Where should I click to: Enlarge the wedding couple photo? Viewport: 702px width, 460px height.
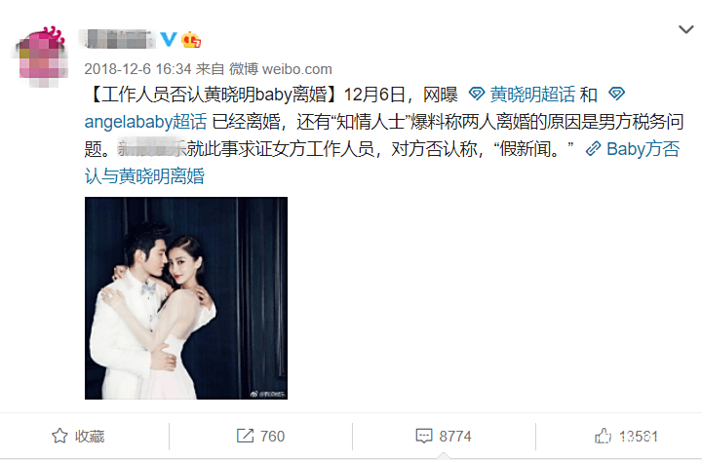[x=186, y=298]
